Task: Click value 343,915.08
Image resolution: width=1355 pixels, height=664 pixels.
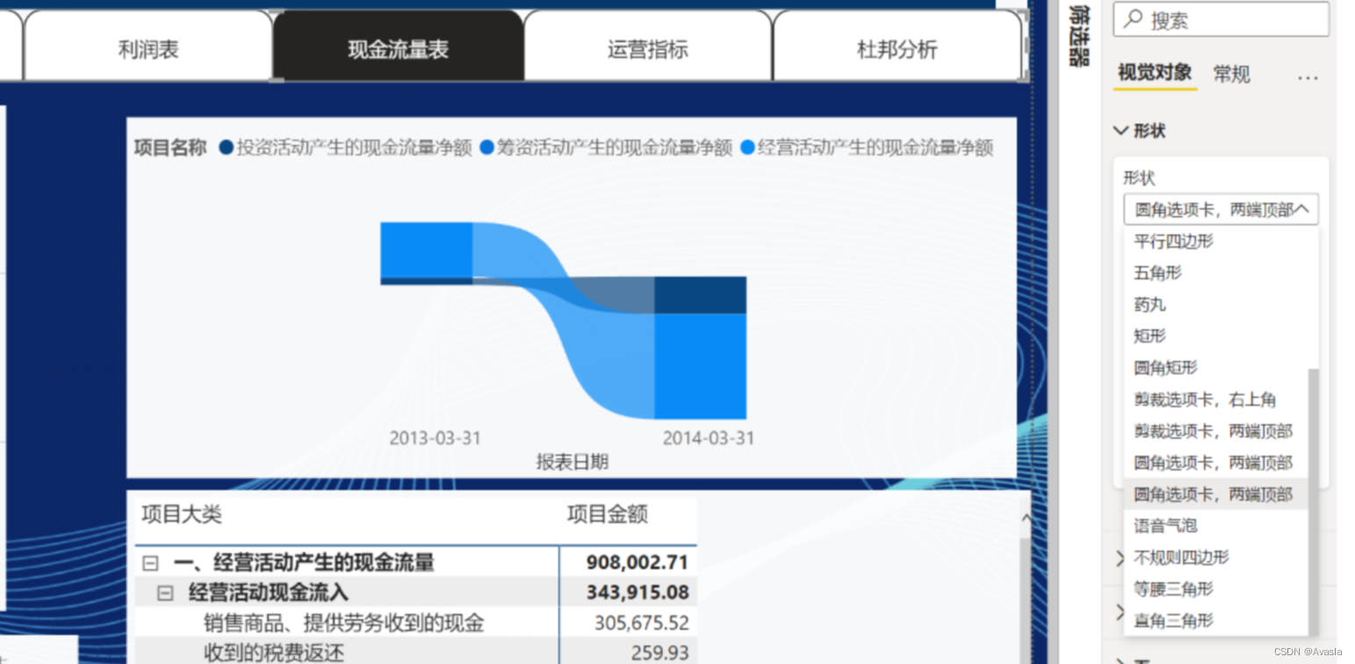Action: click(638, 593)
